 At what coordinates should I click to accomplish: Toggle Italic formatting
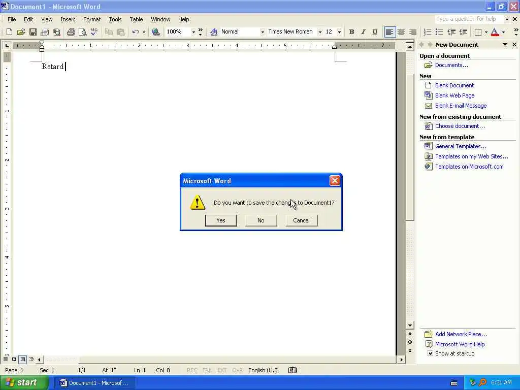click(363, 32)
